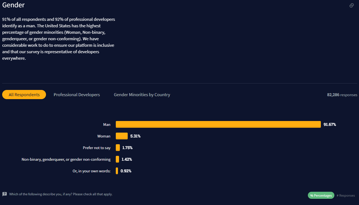Click the 1.75% value label
359x205 pixels.
(x=127, y=148)
